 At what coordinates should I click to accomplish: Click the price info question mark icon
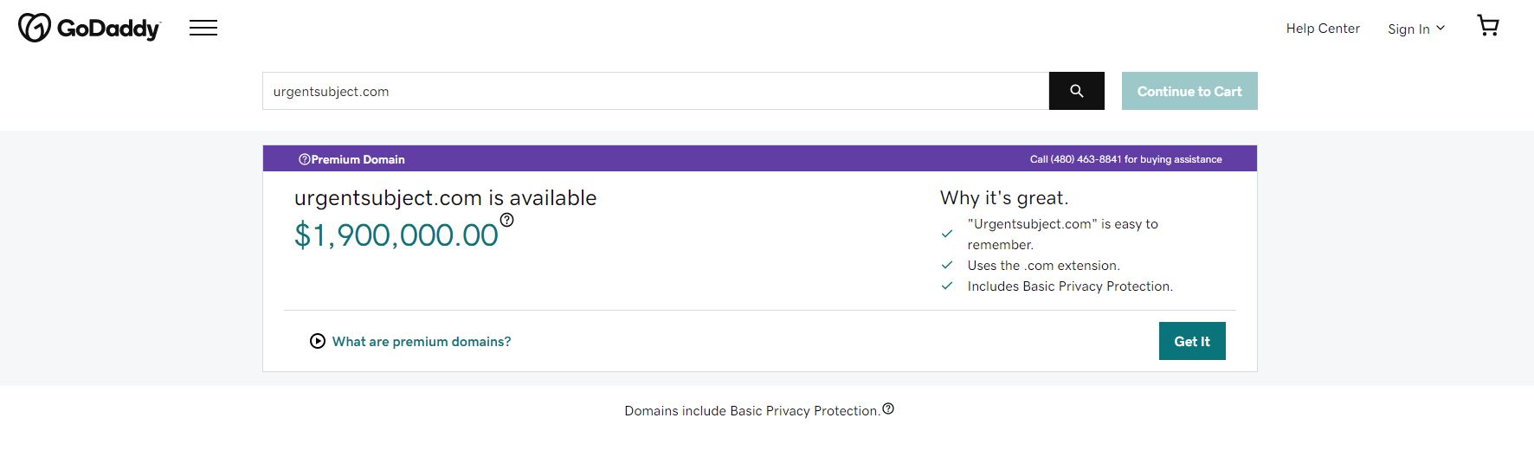click(507, 220)
